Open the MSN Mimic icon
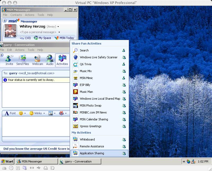The height and width of the screenshot is (171, 212). 76,78
